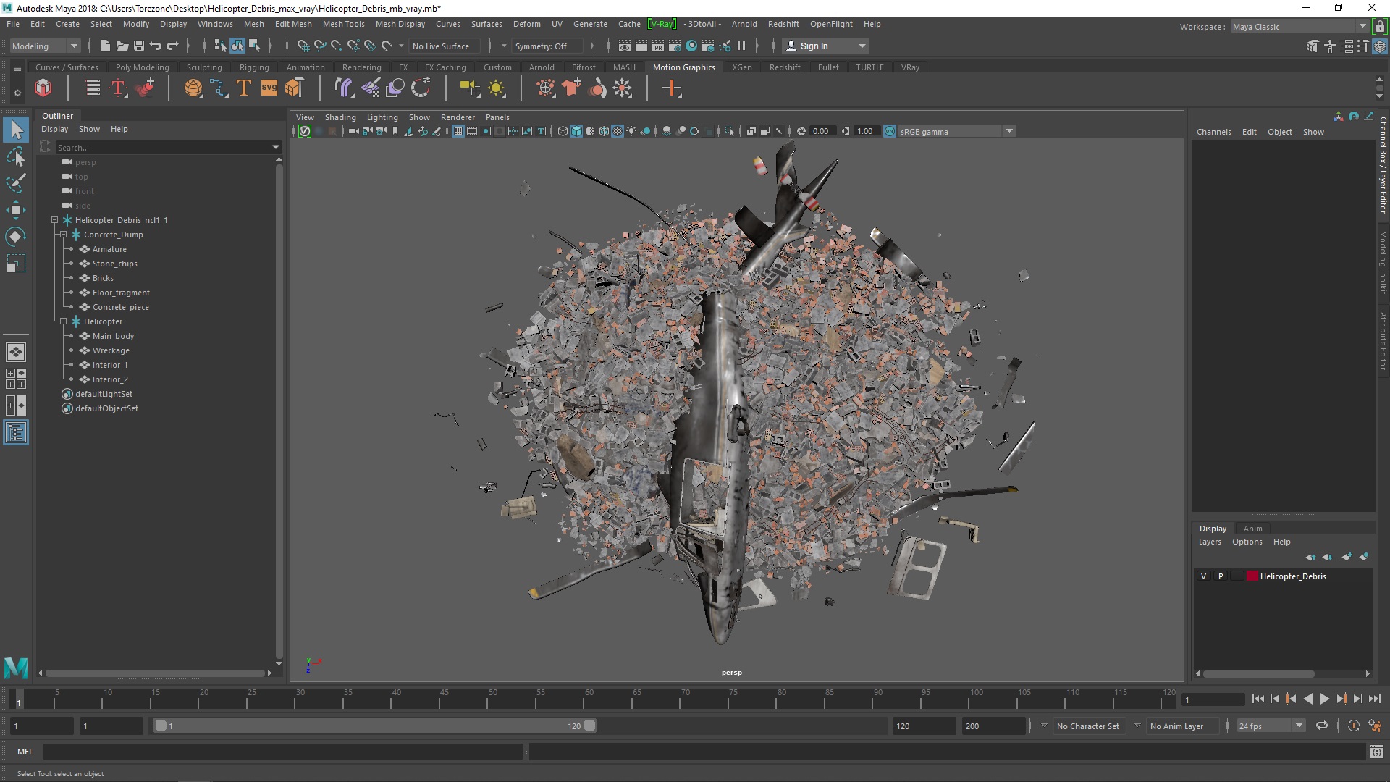The width and height of the screenshot is (1390, 782).
Task: Open the V-Ray menu
Action: 662,24
